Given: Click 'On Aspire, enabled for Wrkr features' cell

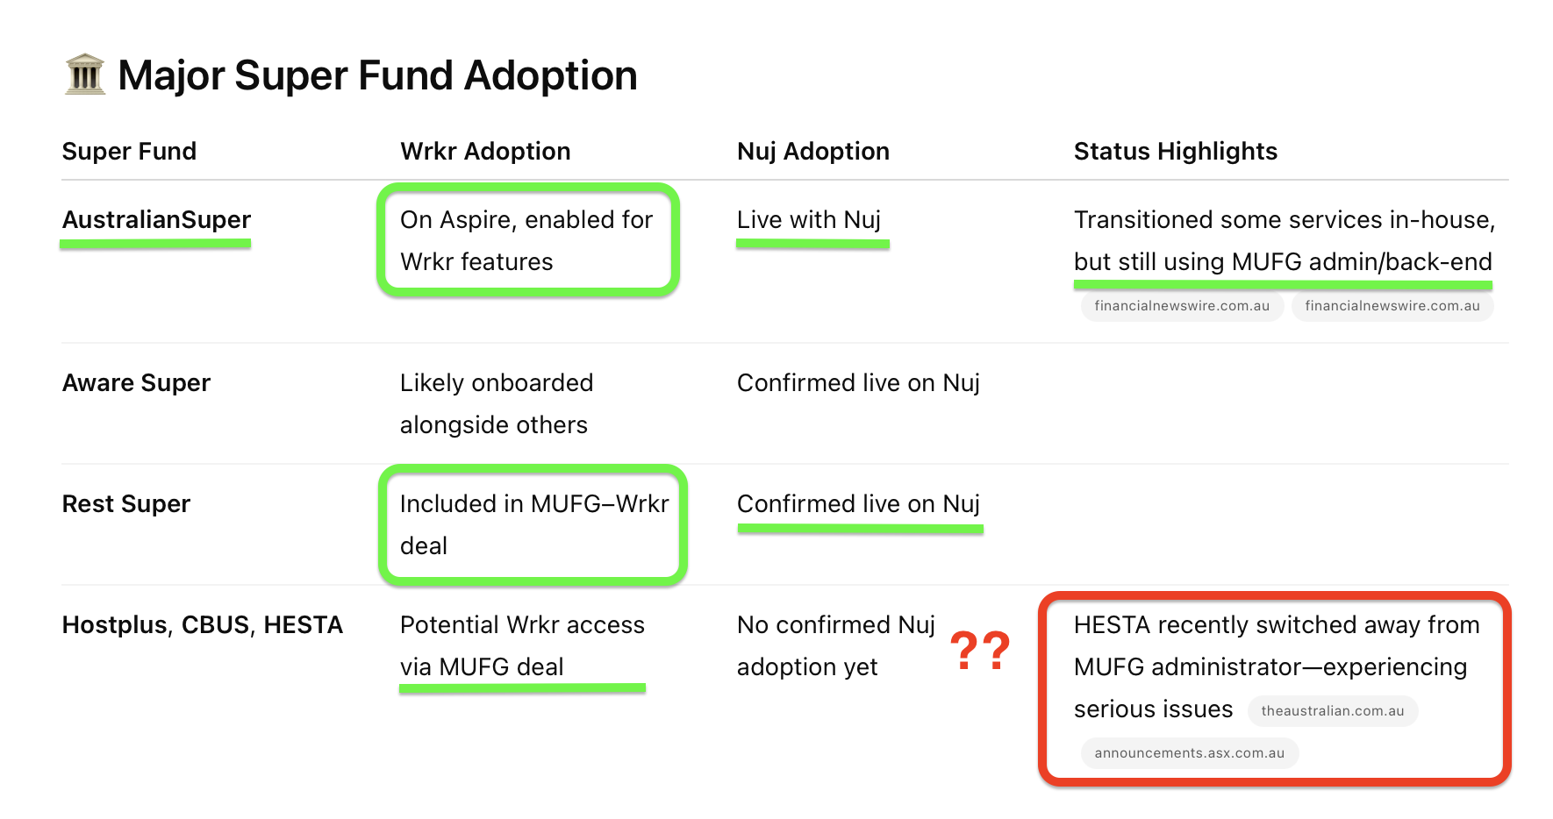Looking at the screenshot, I should click(x=526, y=240).
